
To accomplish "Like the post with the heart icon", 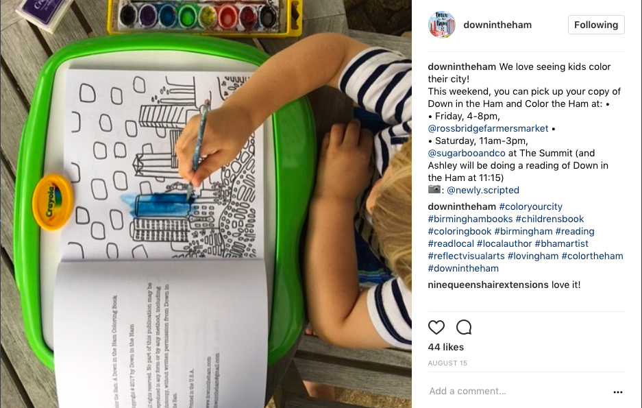I will (x=436, y=327).
